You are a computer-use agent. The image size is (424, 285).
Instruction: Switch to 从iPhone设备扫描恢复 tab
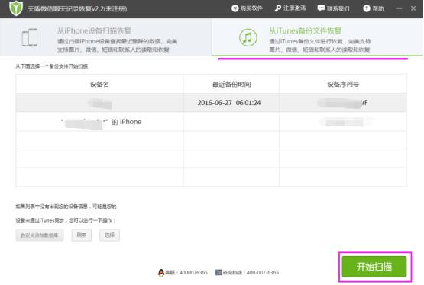click(105, 37)
